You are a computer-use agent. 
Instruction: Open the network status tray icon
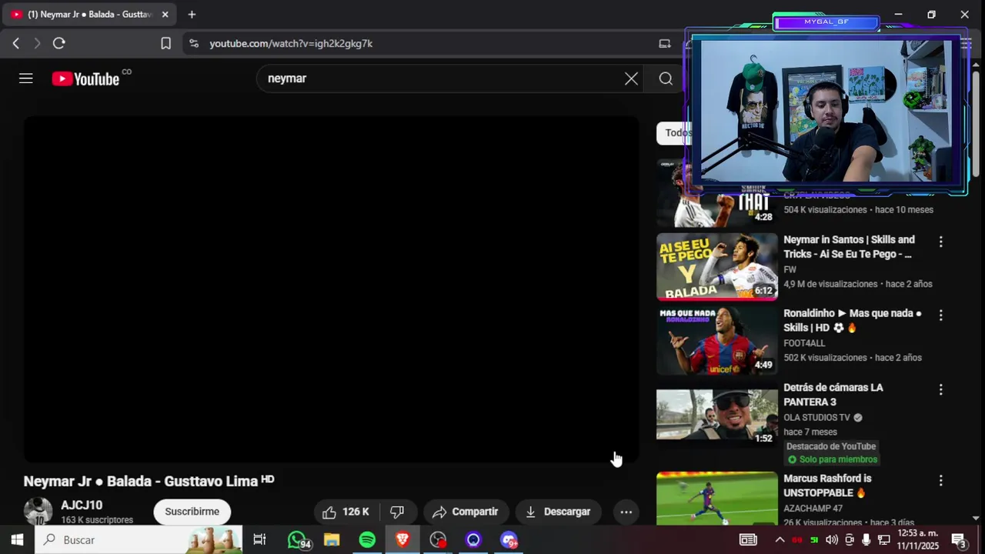coord(884,540)
